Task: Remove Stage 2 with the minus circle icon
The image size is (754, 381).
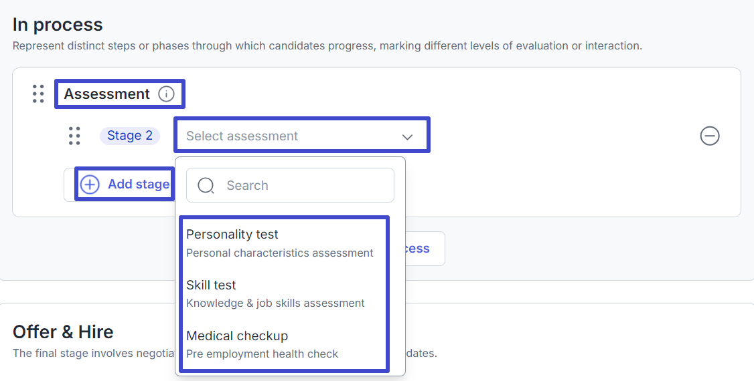Action: pyautogui.click(x=710, y=136)
